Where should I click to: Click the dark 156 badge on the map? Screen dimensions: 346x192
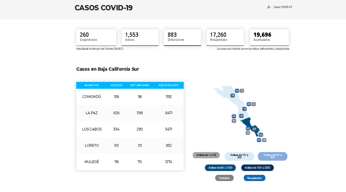tap(241, 116)
